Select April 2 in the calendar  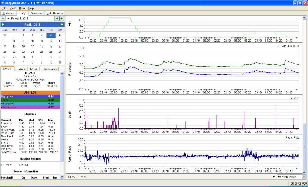[23, 36]
